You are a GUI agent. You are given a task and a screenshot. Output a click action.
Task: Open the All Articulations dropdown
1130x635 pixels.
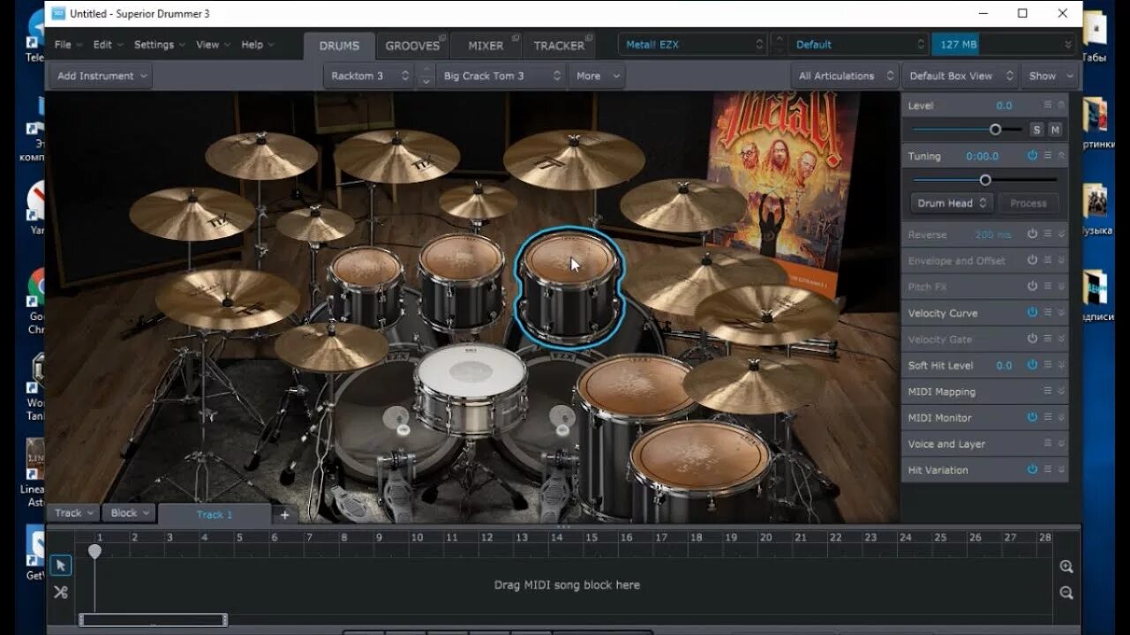[x=845, y=76]
